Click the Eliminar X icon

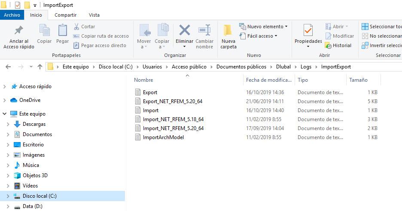[184, 30]
